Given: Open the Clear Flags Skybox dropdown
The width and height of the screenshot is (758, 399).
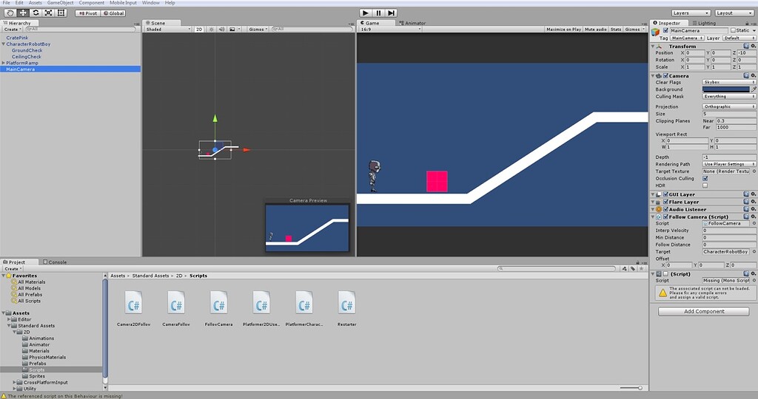Looking at the screenshot, I should pyautogui.click(x=729, y=83).
